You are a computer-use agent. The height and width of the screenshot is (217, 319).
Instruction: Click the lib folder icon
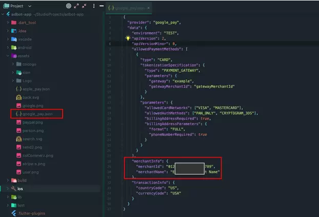[14, 197]
